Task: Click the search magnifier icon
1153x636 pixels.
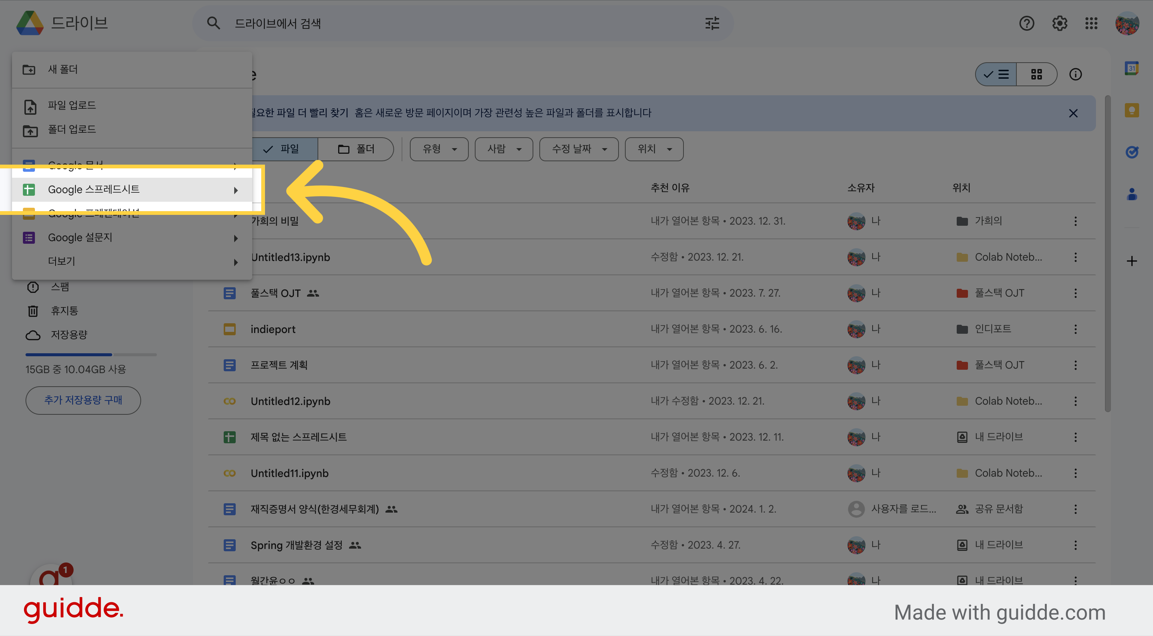Action: click(214, 23)
